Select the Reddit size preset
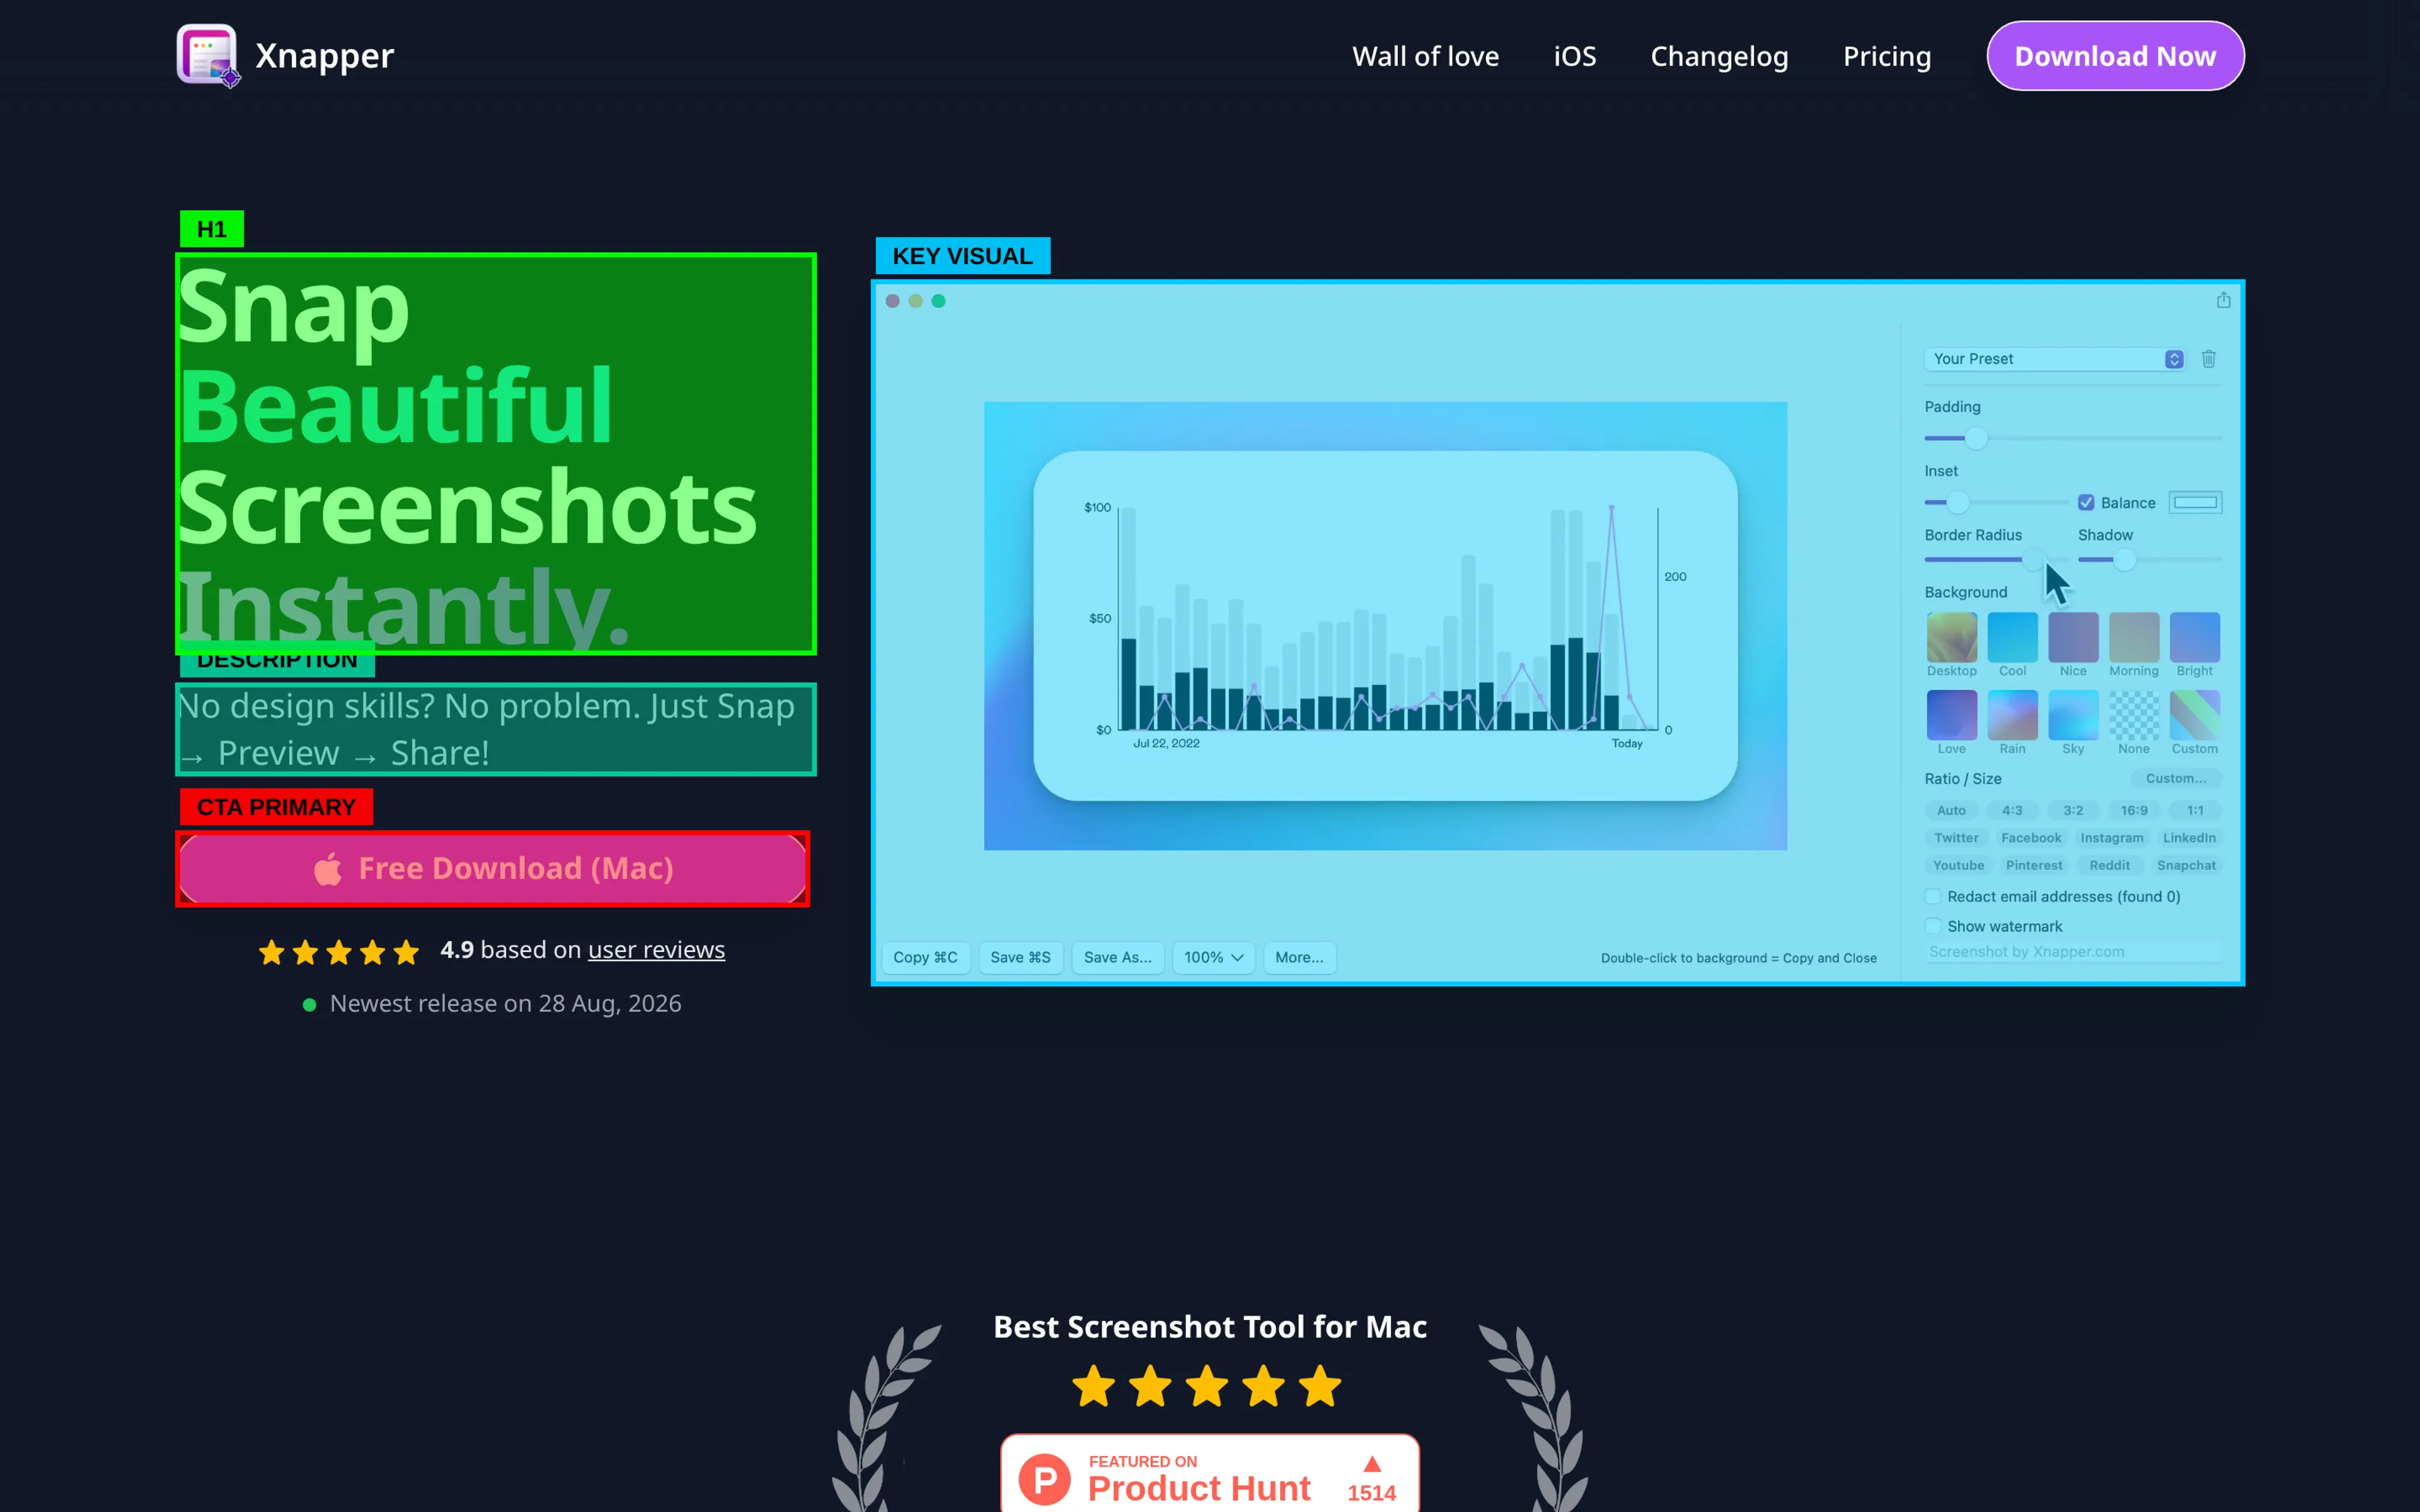 pyautogui.click(x=2109, y=865)
